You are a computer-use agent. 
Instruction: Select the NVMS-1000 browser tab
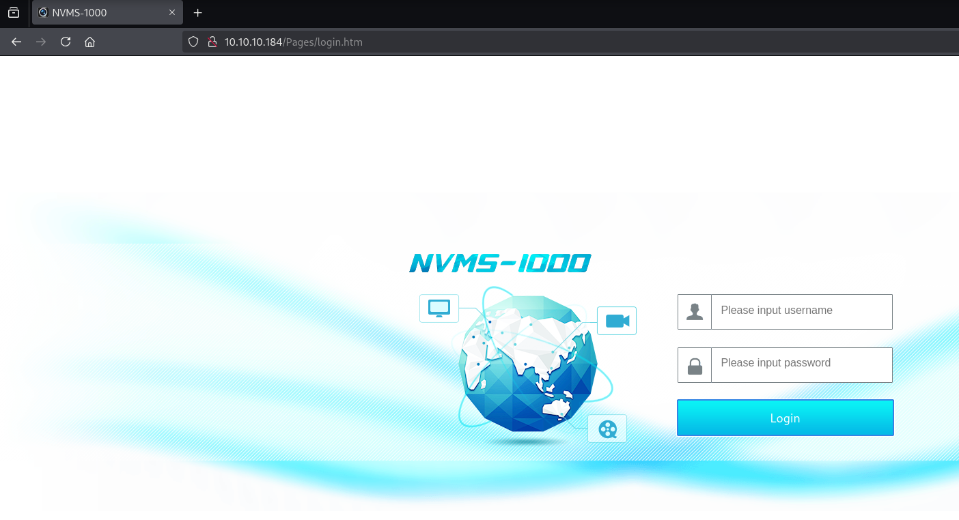point(96,12)
